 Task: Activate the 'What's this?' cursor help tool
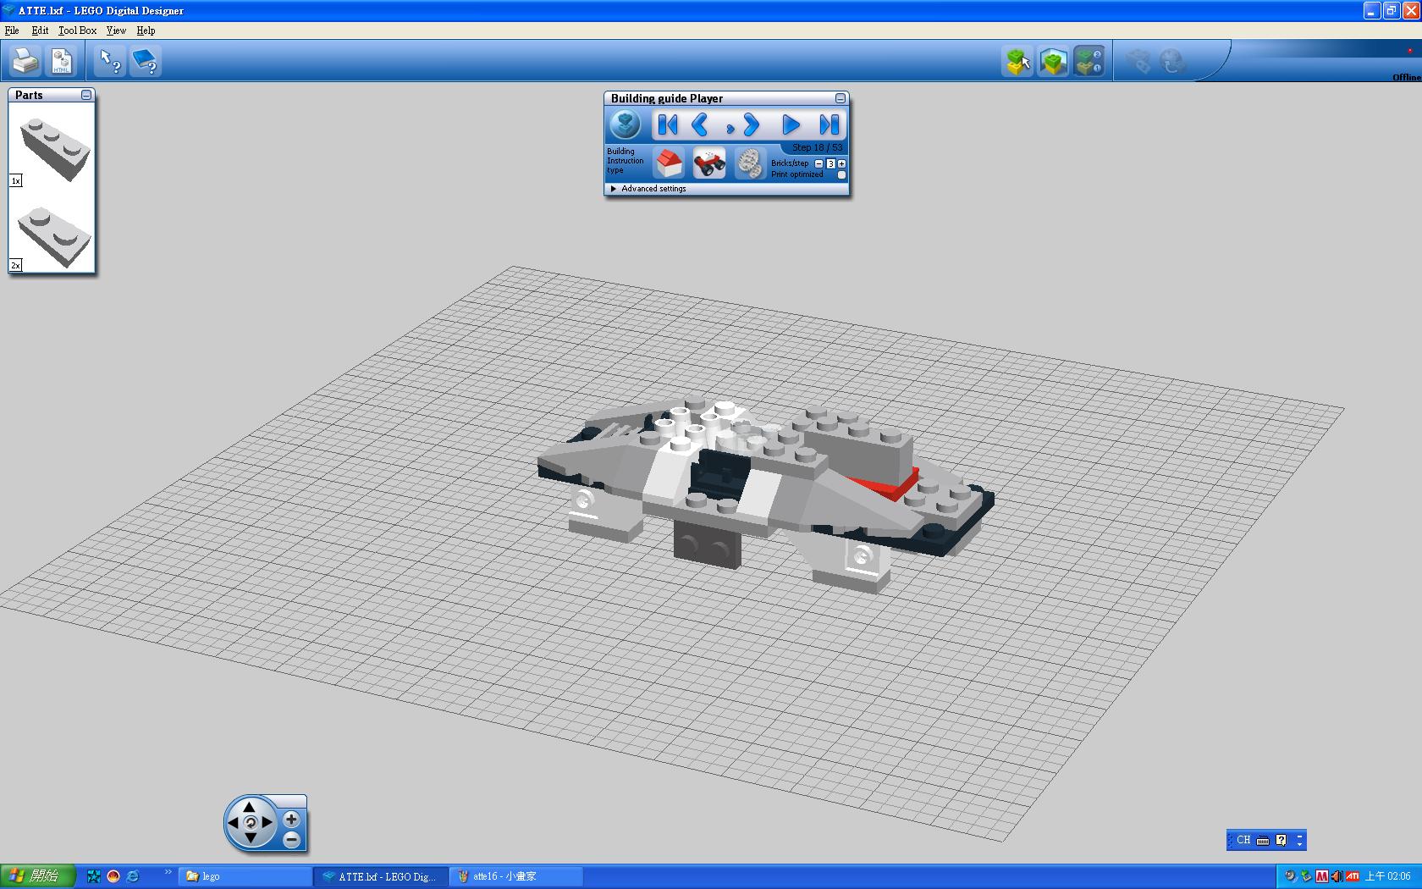click(110, 61)
